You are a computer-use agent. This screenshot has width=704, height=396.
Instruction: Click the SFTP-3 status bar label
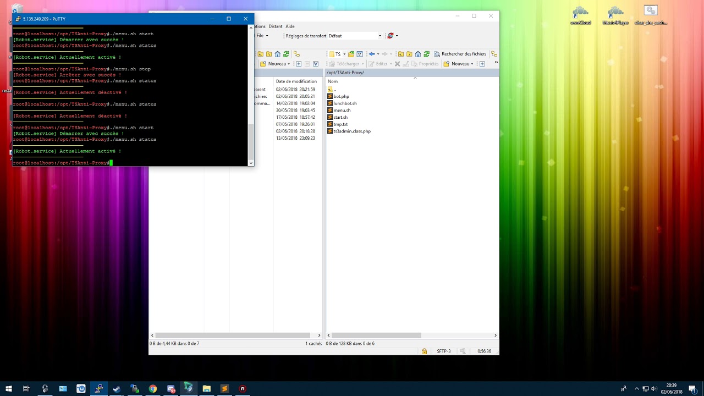coord(443,351)
